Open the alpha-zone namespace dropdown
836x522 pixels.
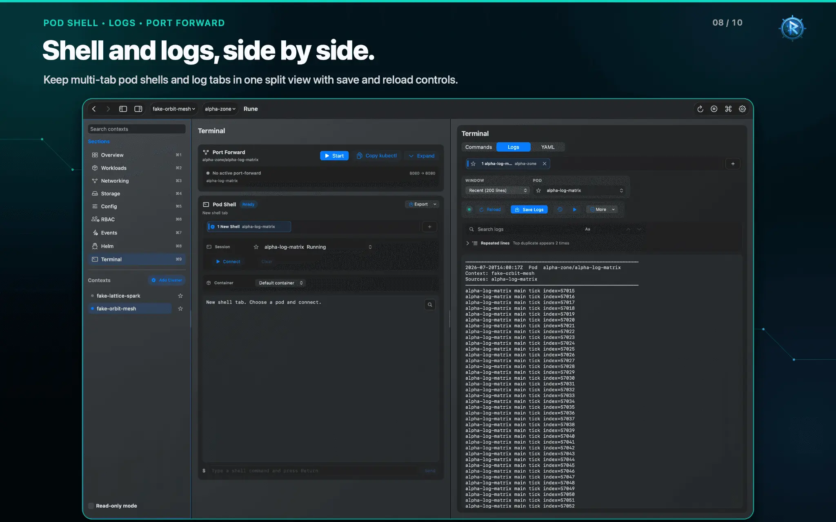[x=220, y=109]
